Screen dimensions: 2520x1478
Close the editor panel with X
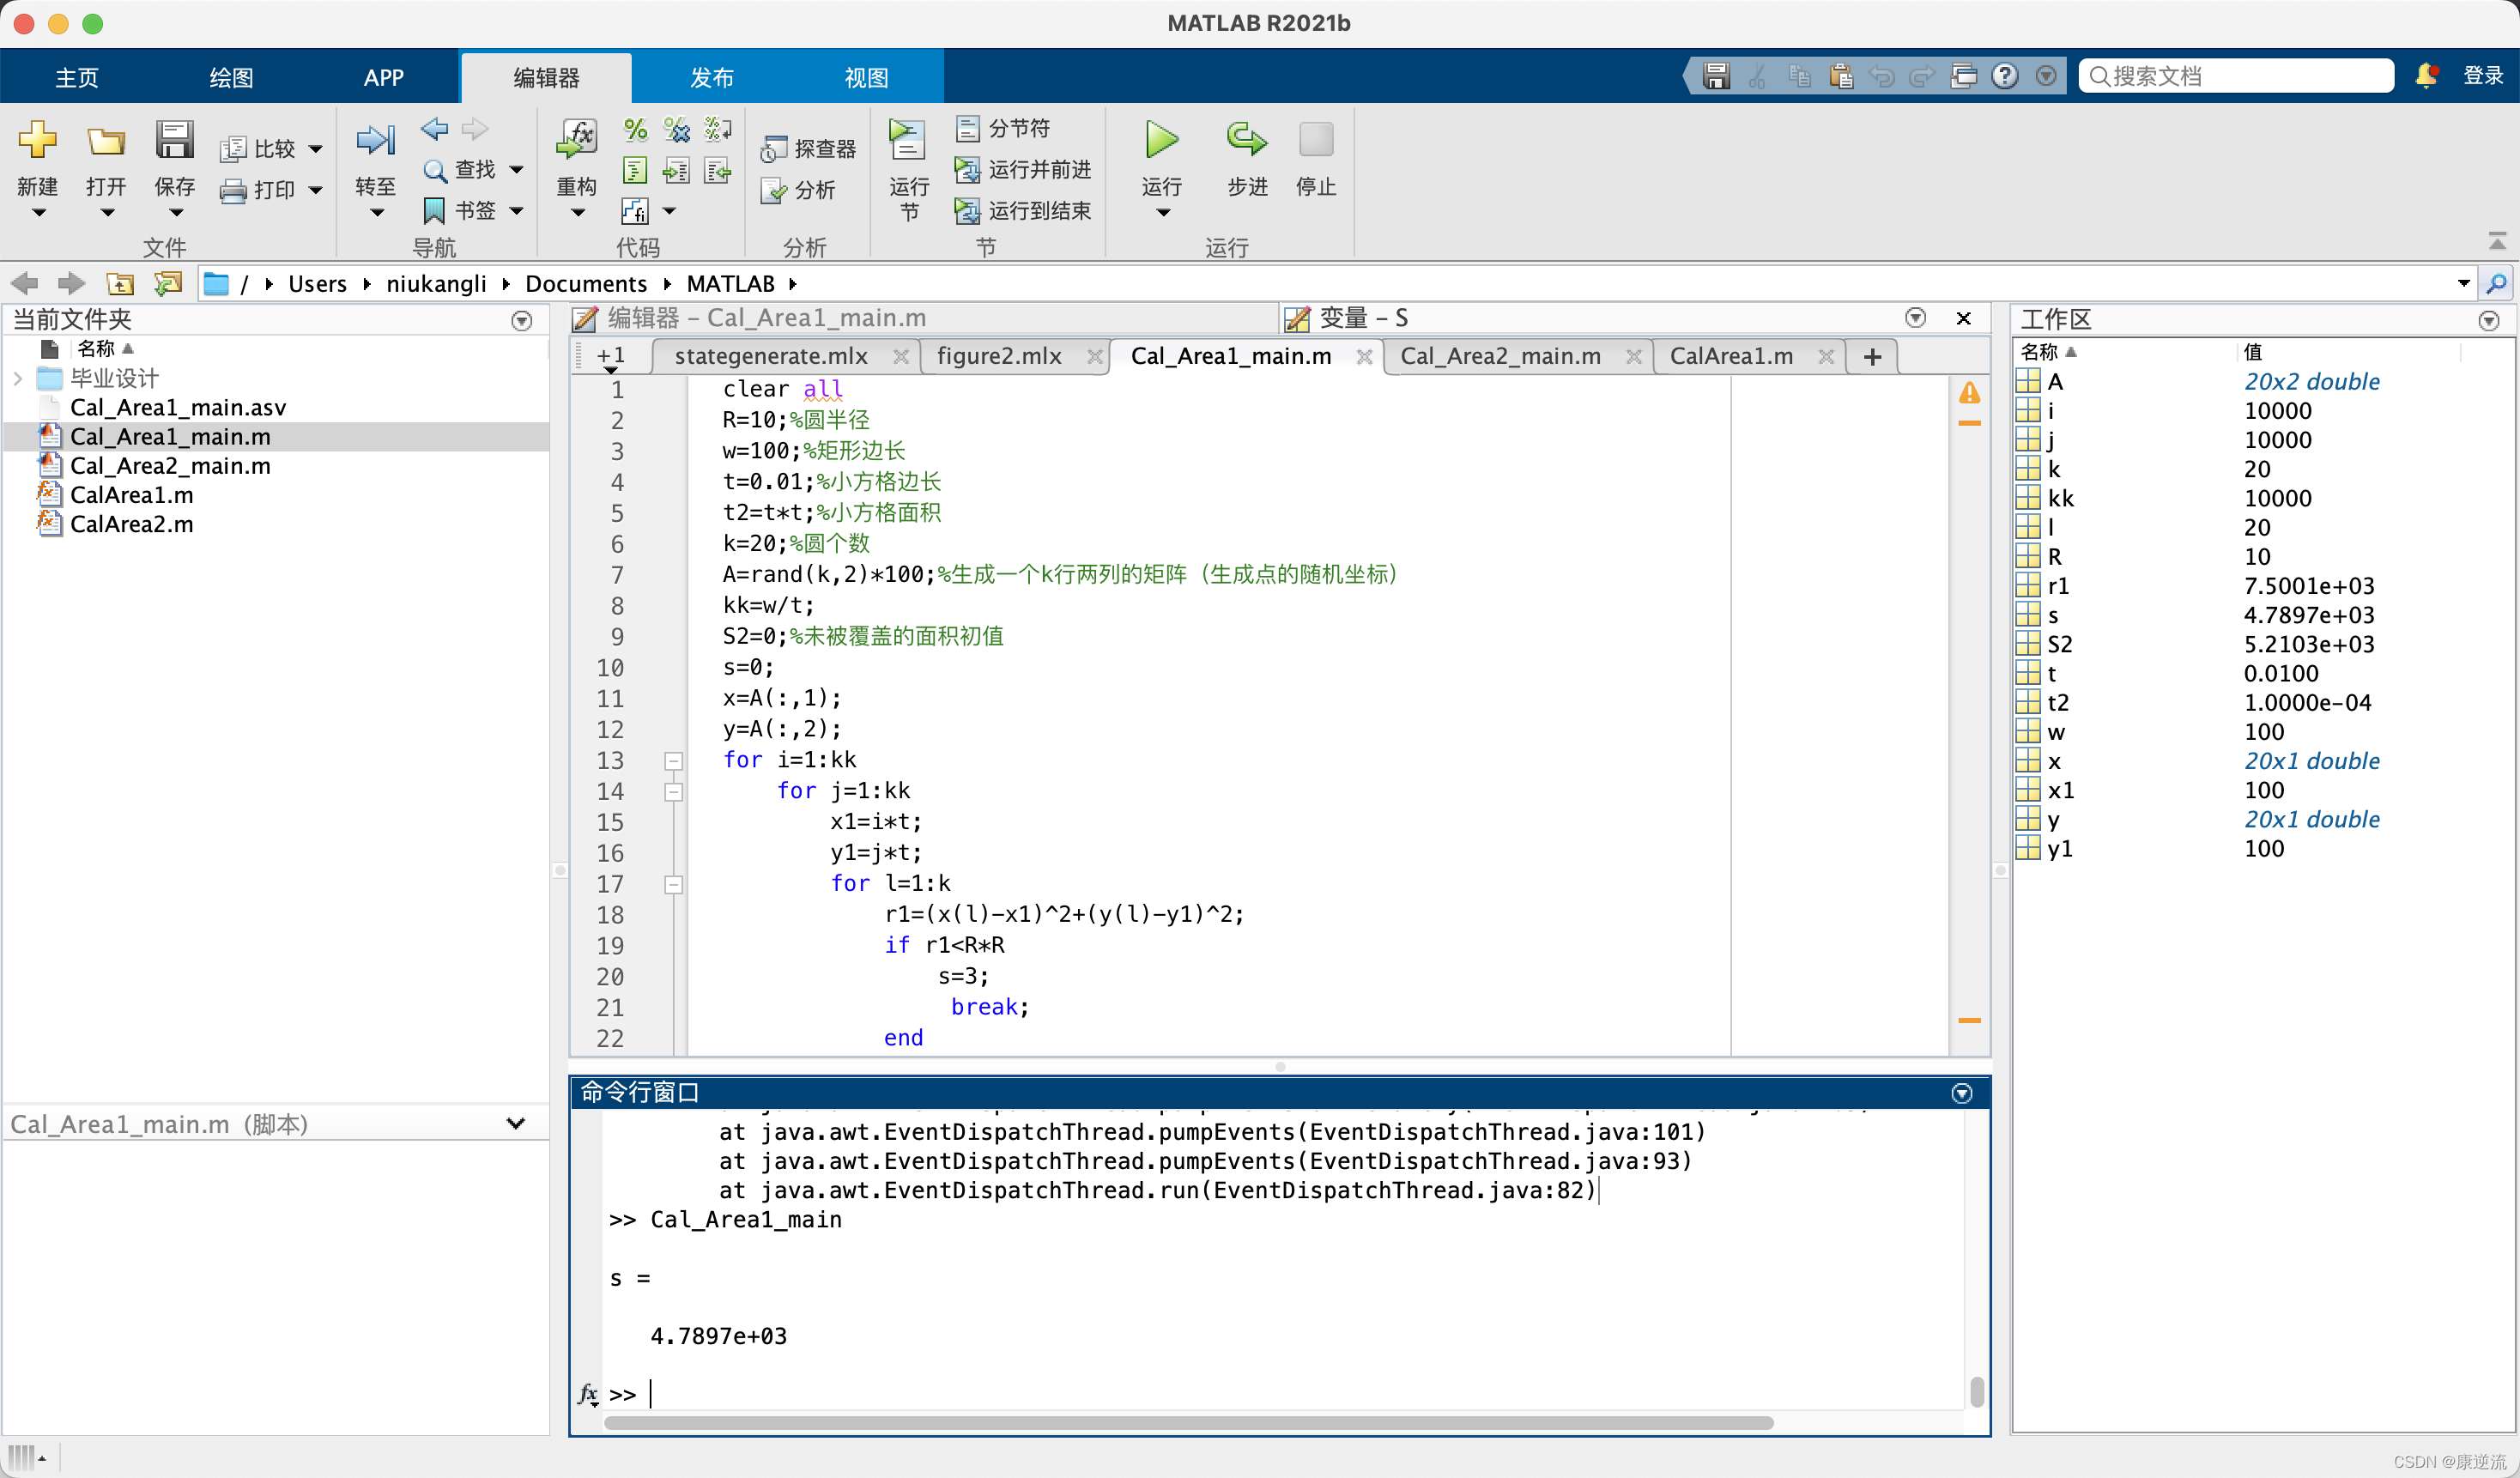1964,319
